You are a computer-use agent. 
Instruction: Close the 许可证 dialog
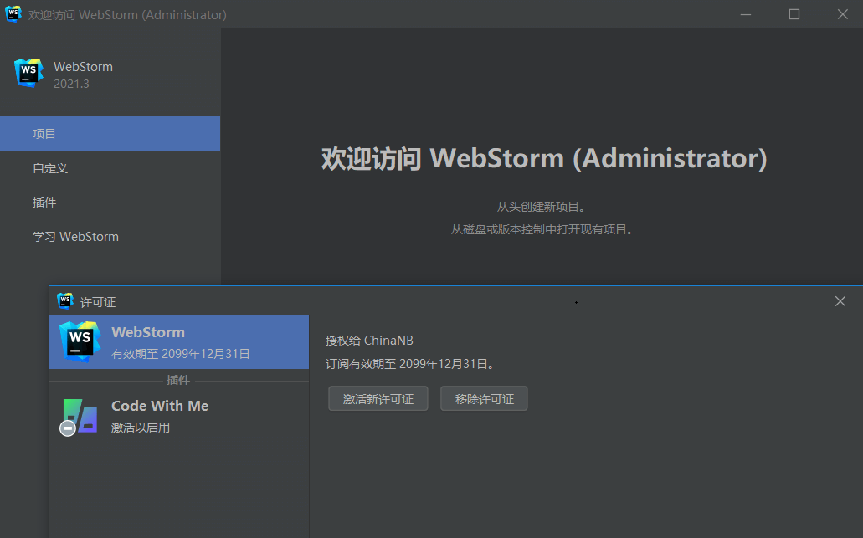click(x=840, y=301)
